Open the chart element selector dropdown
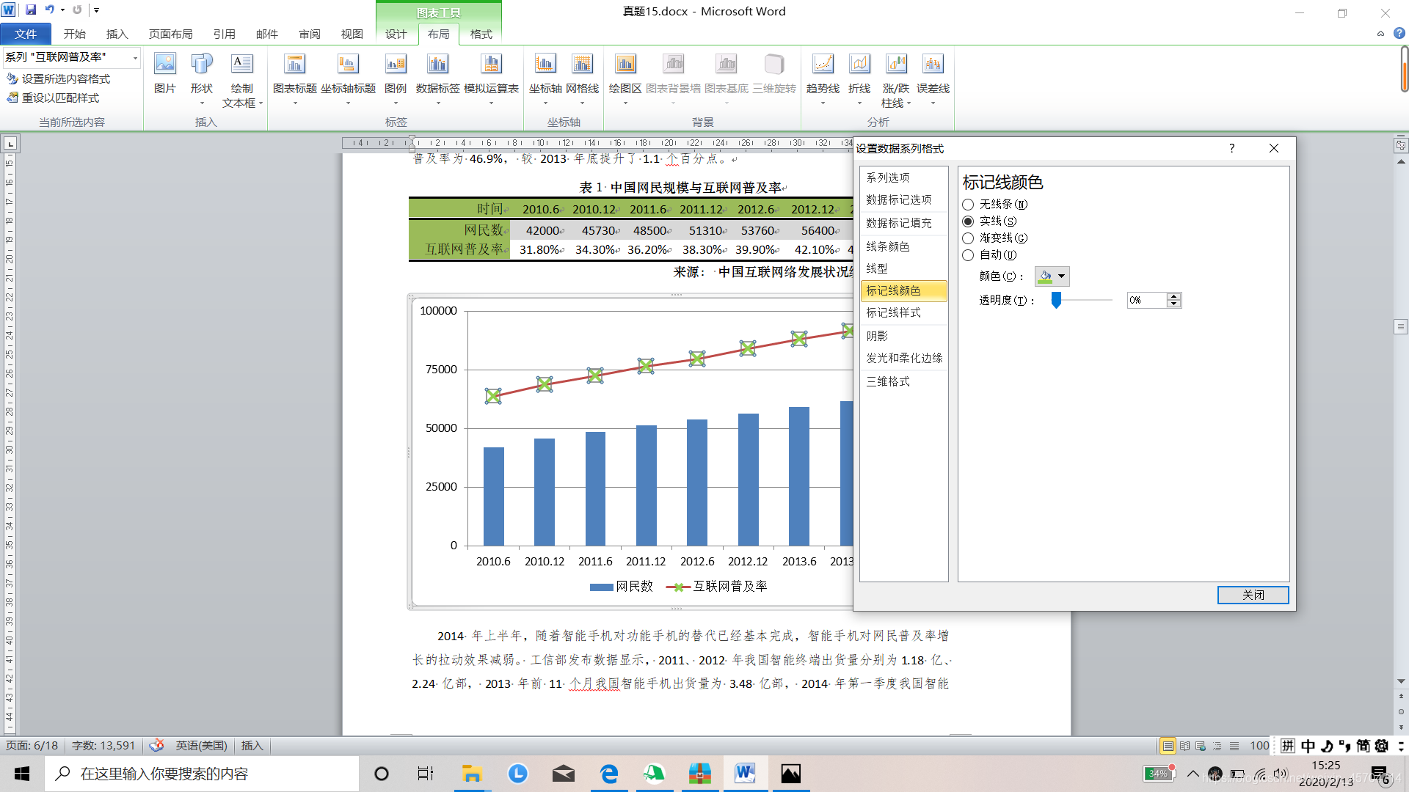Image resolution: width=1409 pixels, height=792 pixels. pos(135,57)
